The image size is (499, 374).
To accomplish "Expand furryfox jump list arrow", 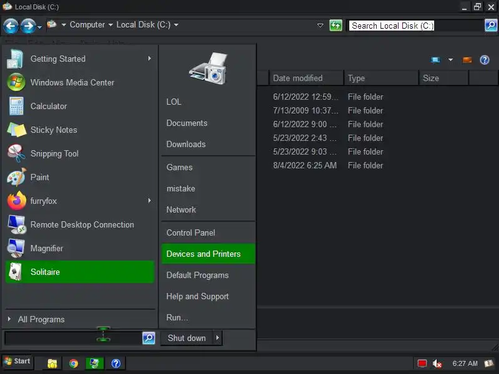I will point(150,201).
